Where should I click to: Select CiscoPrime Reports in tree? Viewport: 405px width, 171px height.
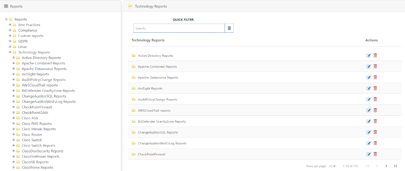pos(37,168)
